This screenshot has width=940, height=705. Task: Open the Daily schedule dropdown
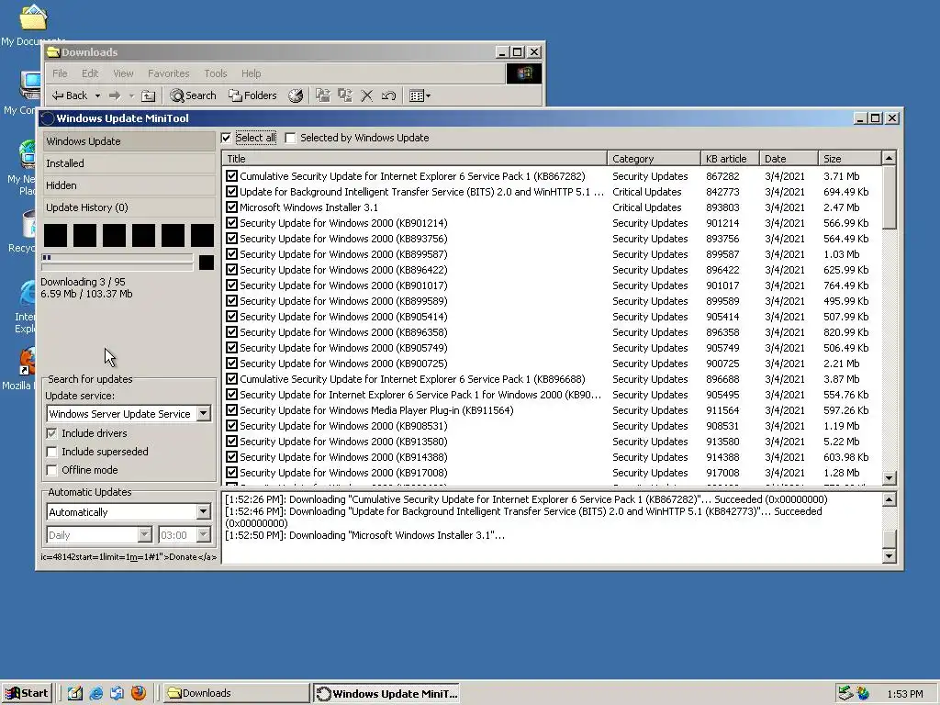point(144,535)
